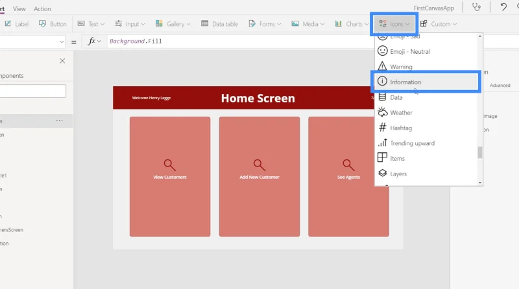Open the View menu
Screen dimensions: 519x289
(19, 9)
